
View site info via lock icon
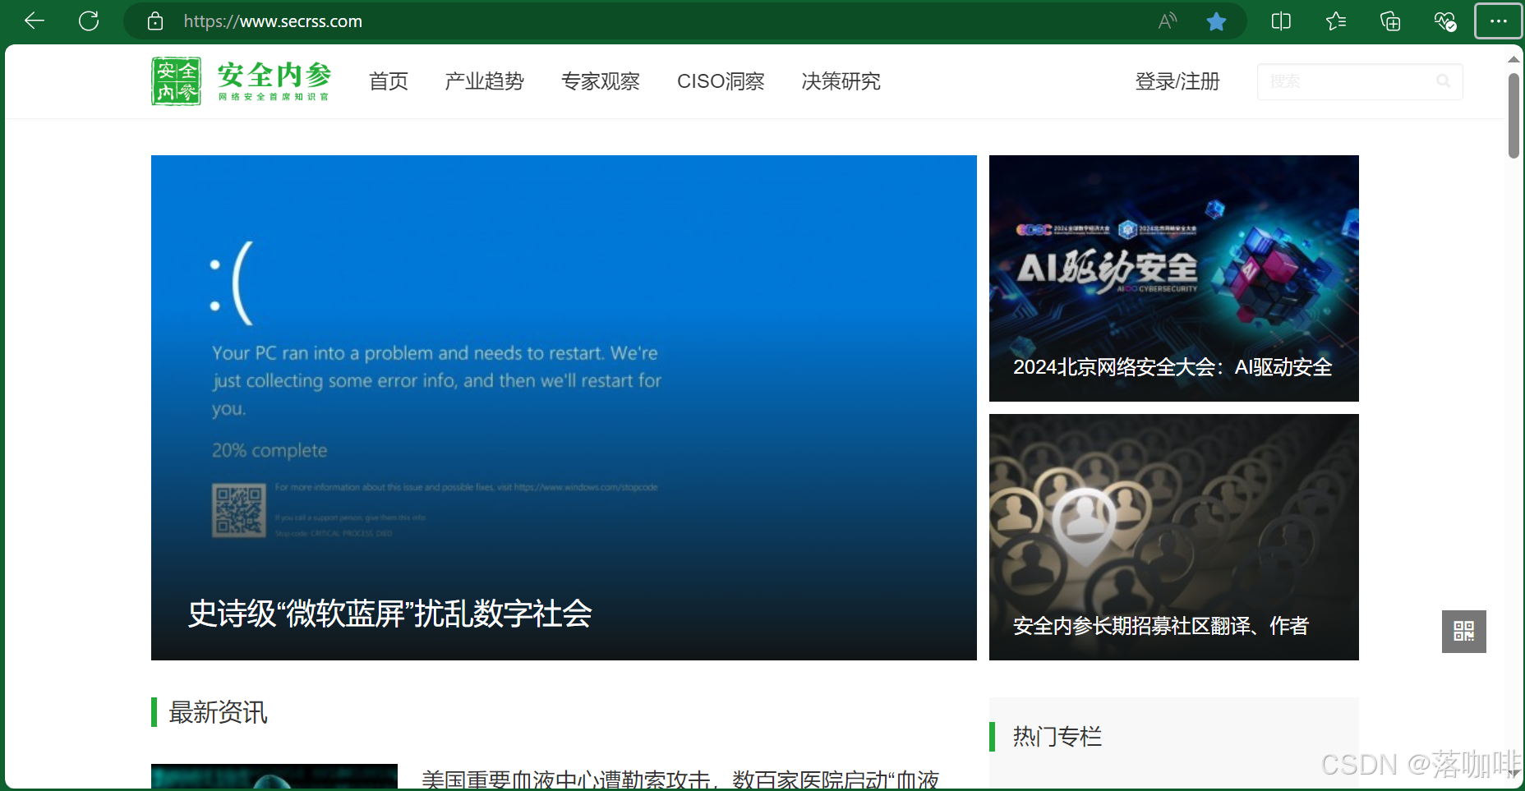(155, 21)
